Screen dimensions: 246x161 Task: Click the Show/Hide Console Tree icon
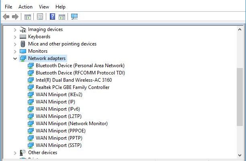(x=28, y=17)
